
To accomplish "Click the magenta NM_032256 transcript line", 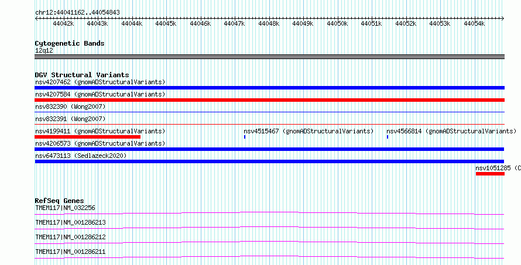I will tap(269, 214).
